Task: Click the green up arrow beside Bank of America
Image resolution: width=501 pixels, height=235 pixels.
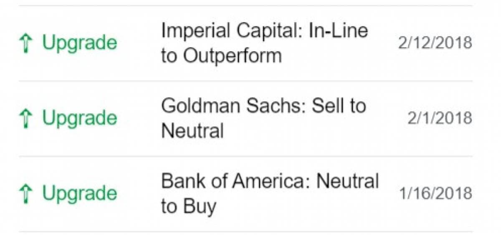Action: [26, 194]
